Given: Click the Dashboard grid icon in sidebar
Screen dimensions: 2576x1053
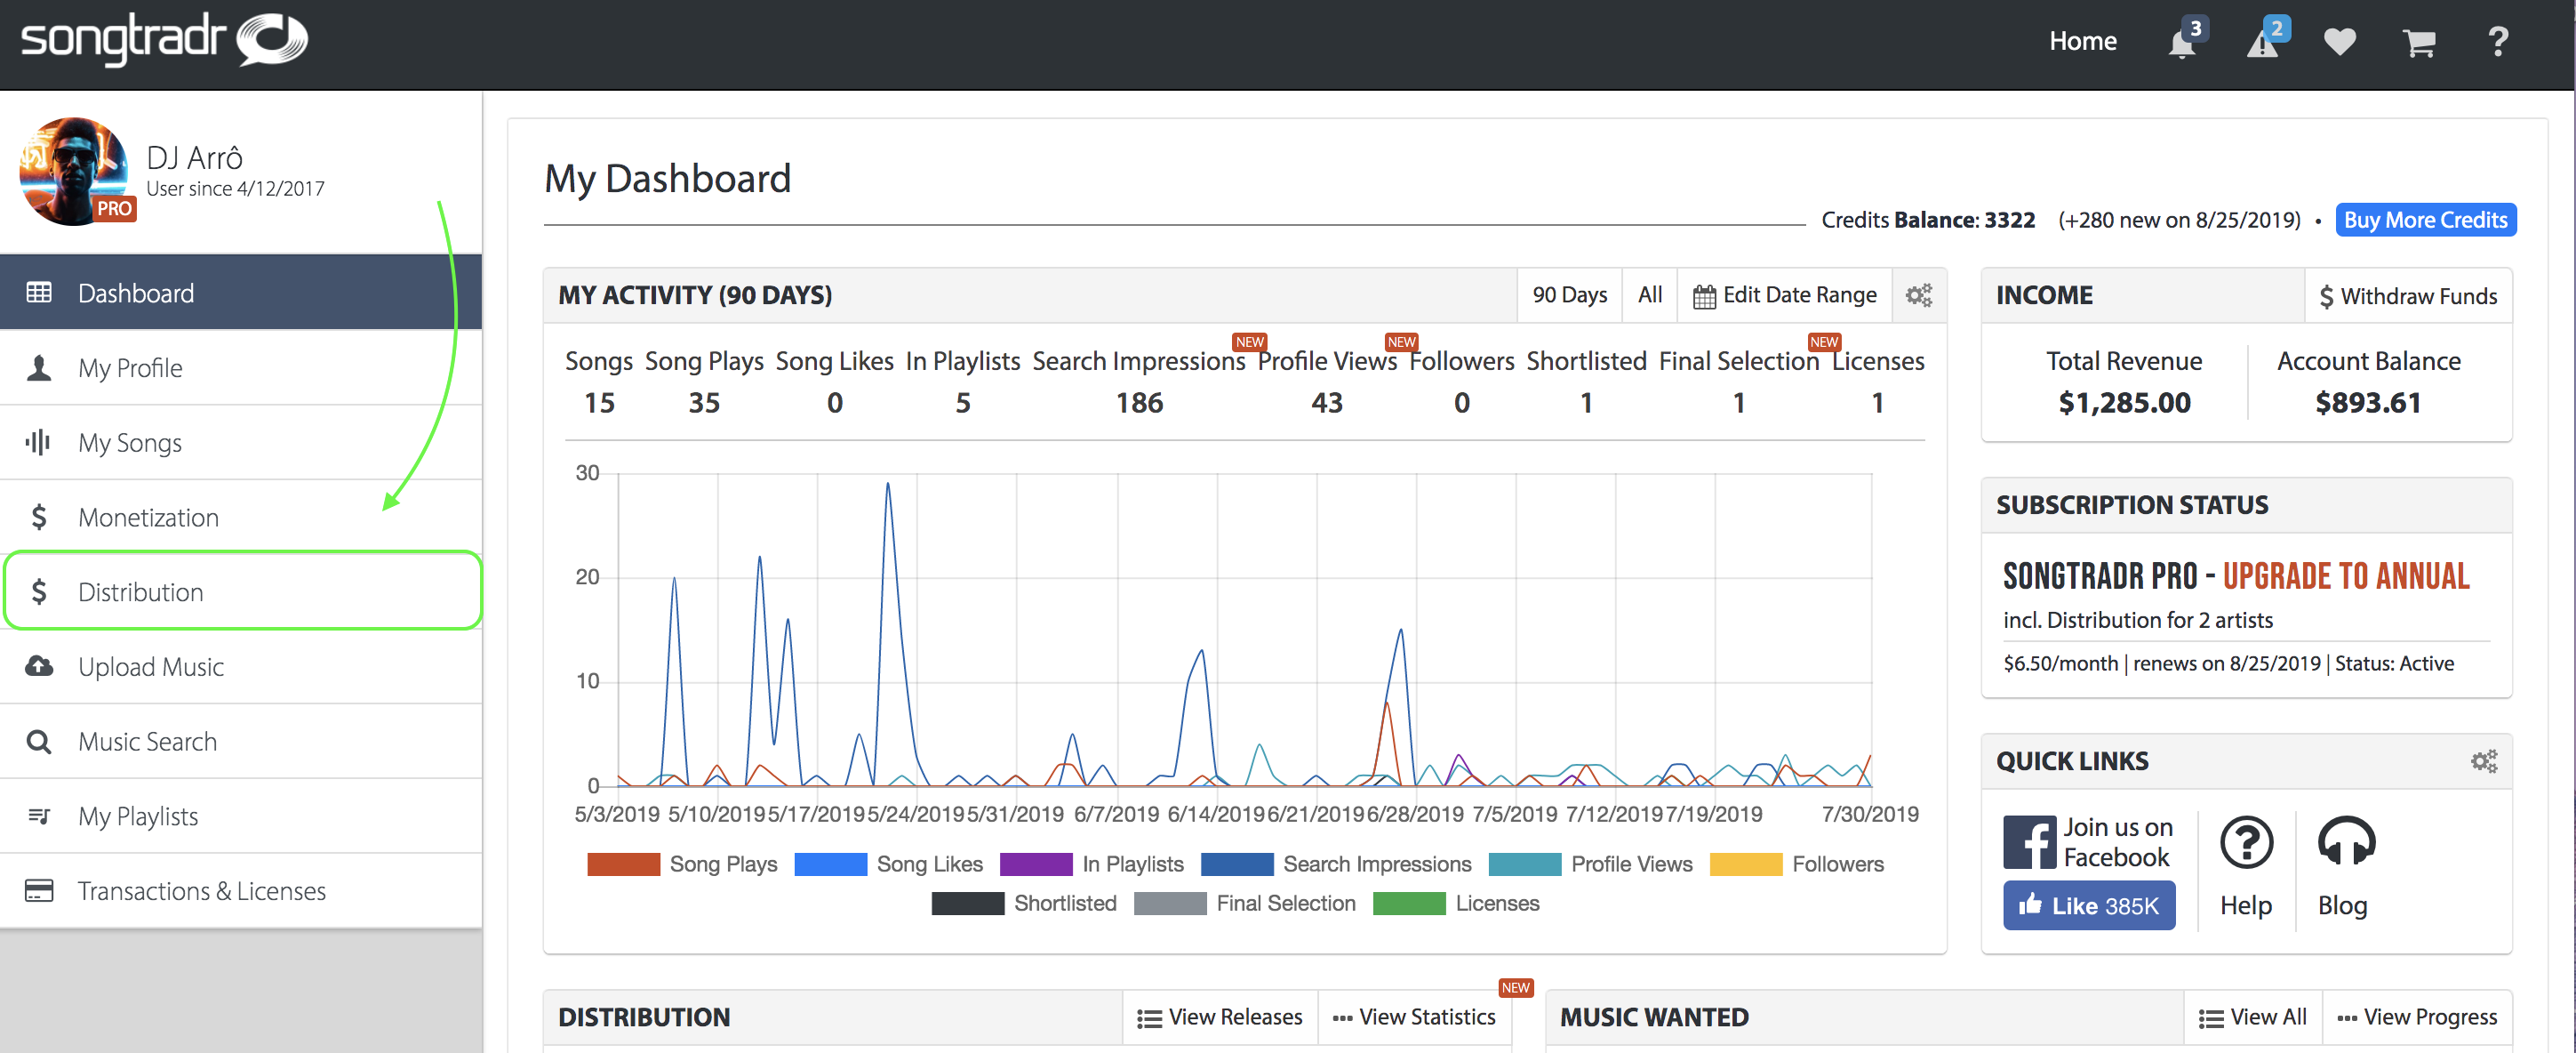Looking at the screenshot, I should coord(39,293).
